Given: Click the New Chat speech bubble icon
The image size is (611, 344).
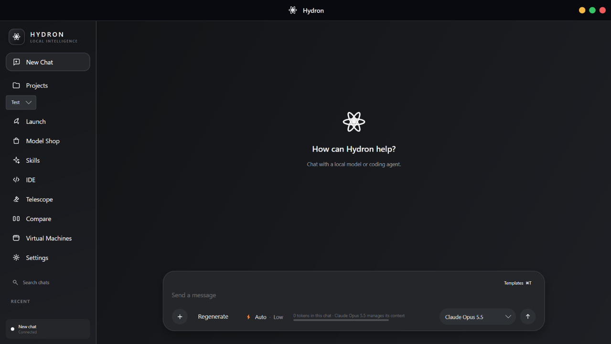Looking at the screenshot, I should [16, 62].
